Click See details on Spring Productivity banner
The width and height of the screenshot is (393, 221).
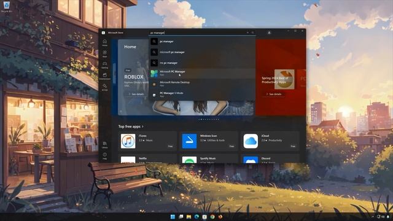click(x=274, y=94)
